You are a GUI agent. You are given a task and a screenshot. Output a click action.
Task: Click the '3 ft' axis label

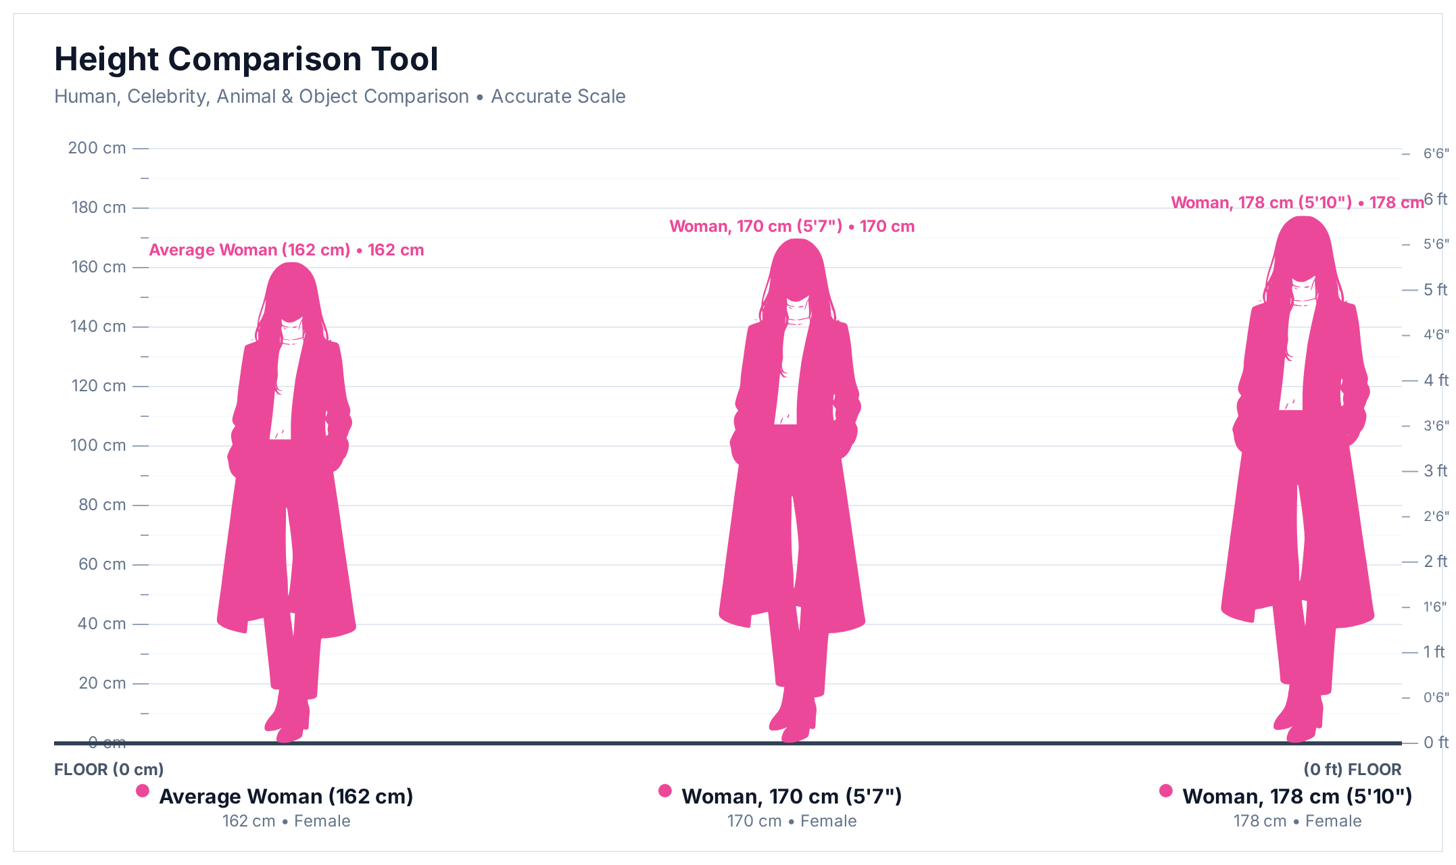(x=1436, y=471)
